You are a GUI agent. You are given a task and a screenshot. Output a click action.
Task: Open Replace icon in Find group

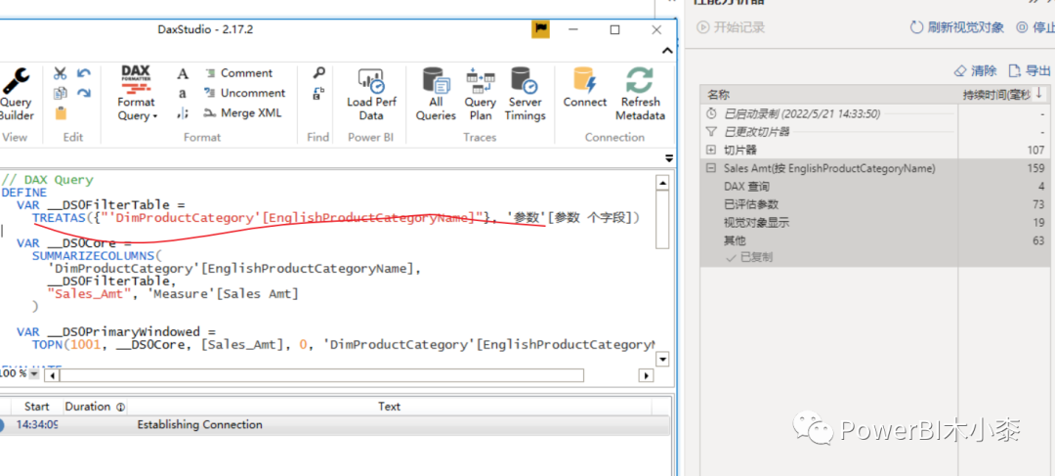[x=318, y=94]
